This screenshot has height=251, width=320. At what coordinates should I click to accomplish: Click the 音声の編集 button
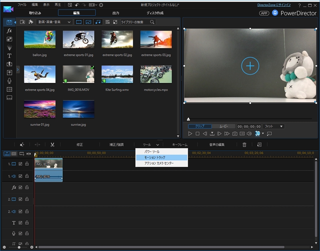(x=217, y=145)
